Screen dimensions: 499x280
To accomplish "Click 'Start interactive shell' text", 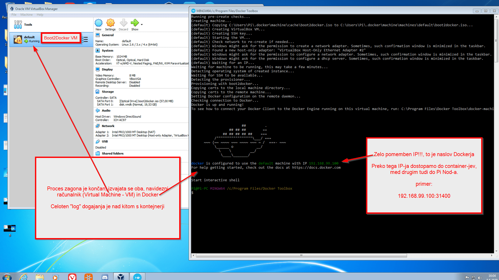I will [215, 180].
